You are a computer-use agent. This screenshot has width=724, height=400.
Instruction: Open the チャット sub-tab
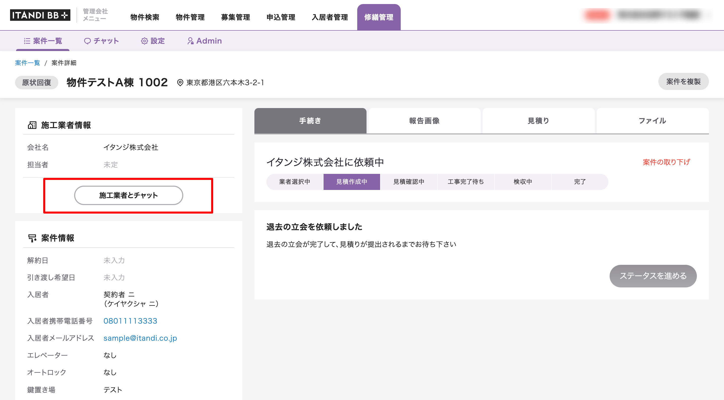pos(102,41)
